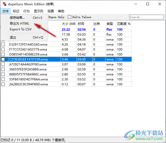Open the '行为' actions menu
This screenshot has width=166, height=143.
26,11
